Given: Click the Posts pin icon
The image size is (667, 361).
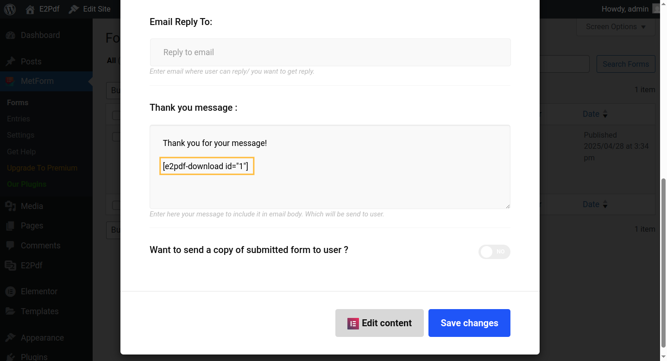Looking at the screenshot, I should 10,62.
